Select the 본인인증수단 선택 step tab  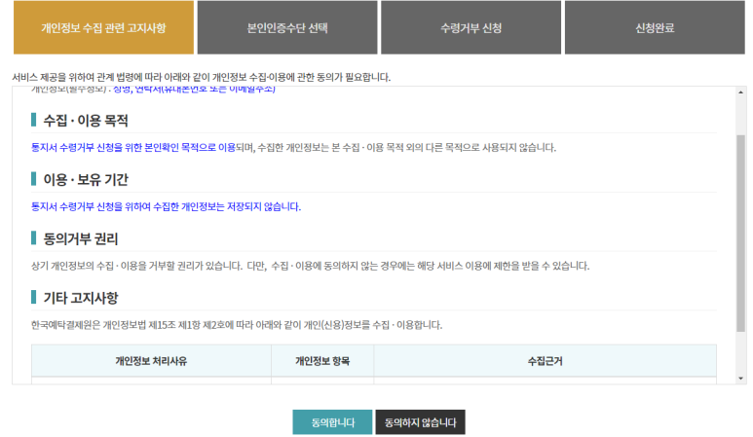[287, 27]
